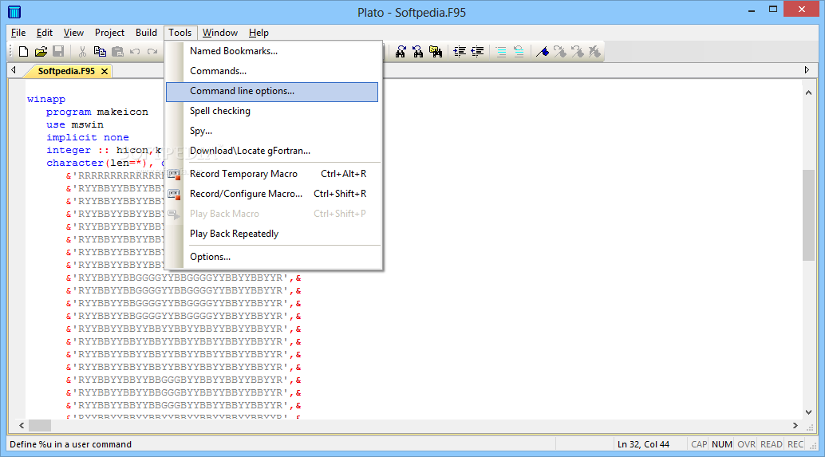Open Options... from Tools menu
825x457 pixels.
pyautogui.click(x=272, y=257)
